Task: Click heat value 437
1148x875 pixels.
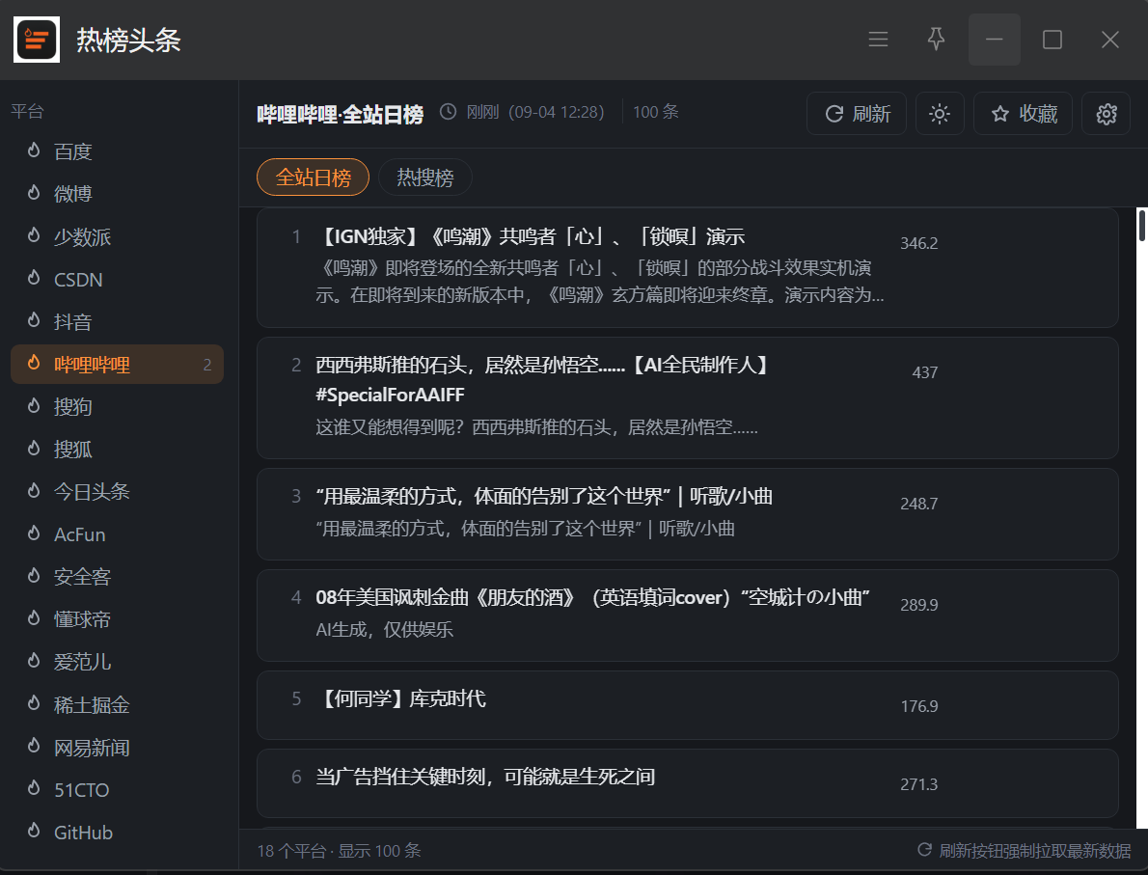Action: 925,372
